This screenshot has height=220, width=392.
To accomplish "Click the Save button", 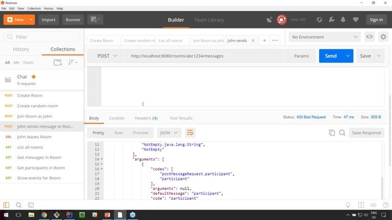I will [365, 56].
